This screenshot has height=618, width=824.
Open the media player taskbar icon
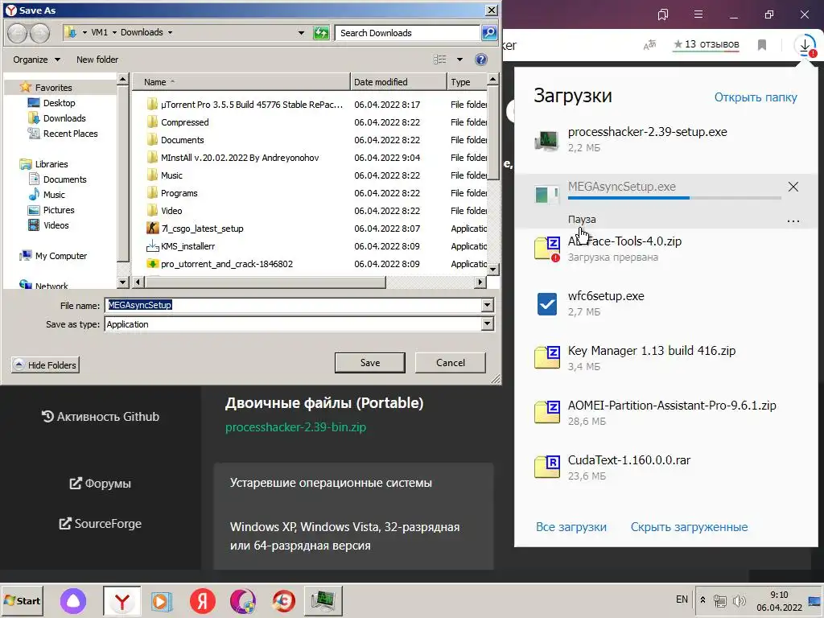coord(162,600)
